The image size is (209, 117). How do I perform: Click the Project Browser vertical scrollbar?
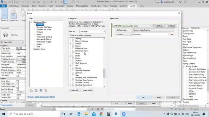point(208,81)
